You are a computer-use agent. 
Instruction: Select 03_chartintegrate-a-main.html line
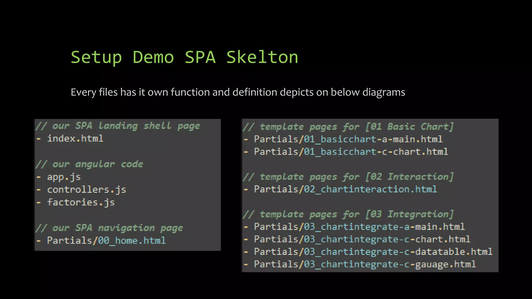pos(359,227)
